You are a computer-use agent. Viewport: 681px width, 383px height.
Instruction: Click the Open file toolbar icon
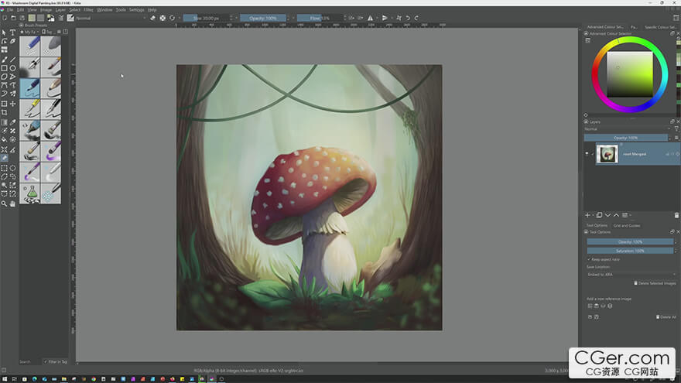click(13, 18)
